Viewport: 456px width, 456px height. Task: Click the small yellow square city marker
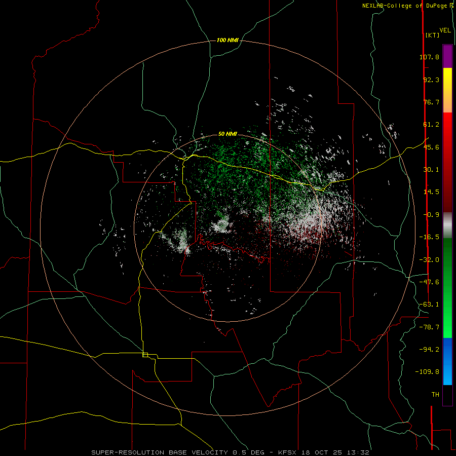coord(145,355)
